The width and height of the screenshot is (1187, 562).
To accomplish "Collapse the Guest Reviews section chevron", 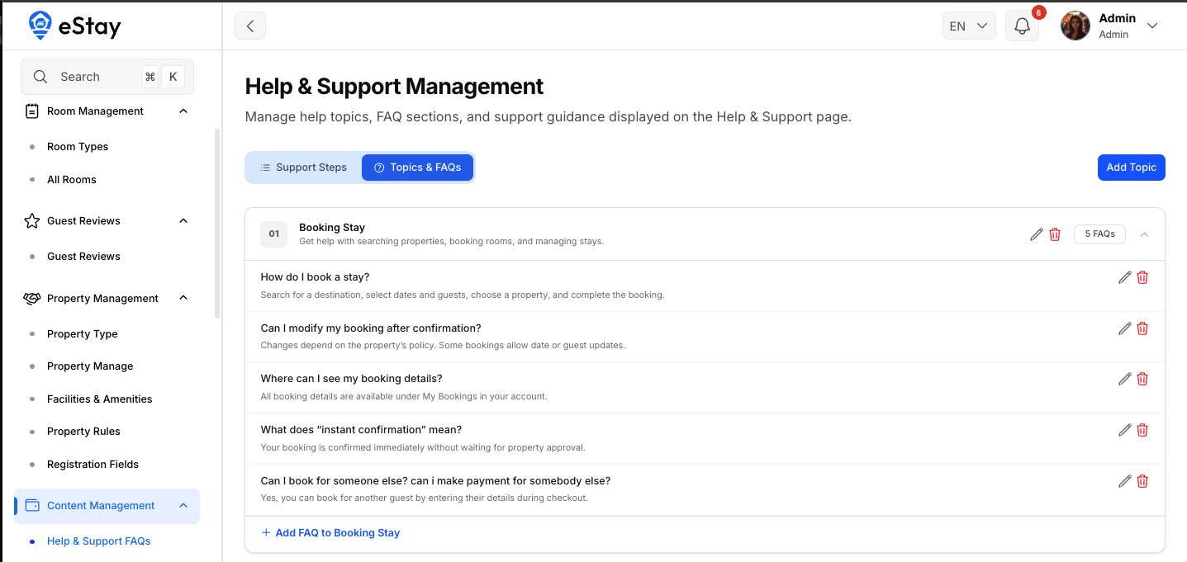I will click(x=183, y=220).
